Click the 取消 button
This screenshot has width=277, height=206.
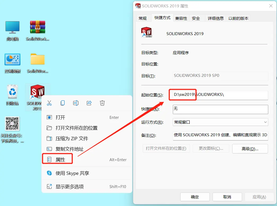click(x=227, y=197)
